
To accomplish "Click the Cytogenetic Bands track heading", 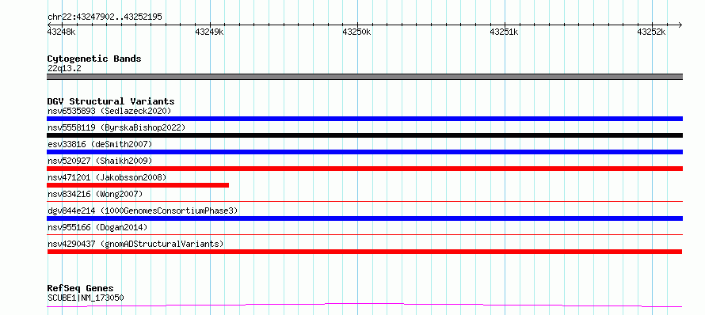I will [x=94, y=59].
